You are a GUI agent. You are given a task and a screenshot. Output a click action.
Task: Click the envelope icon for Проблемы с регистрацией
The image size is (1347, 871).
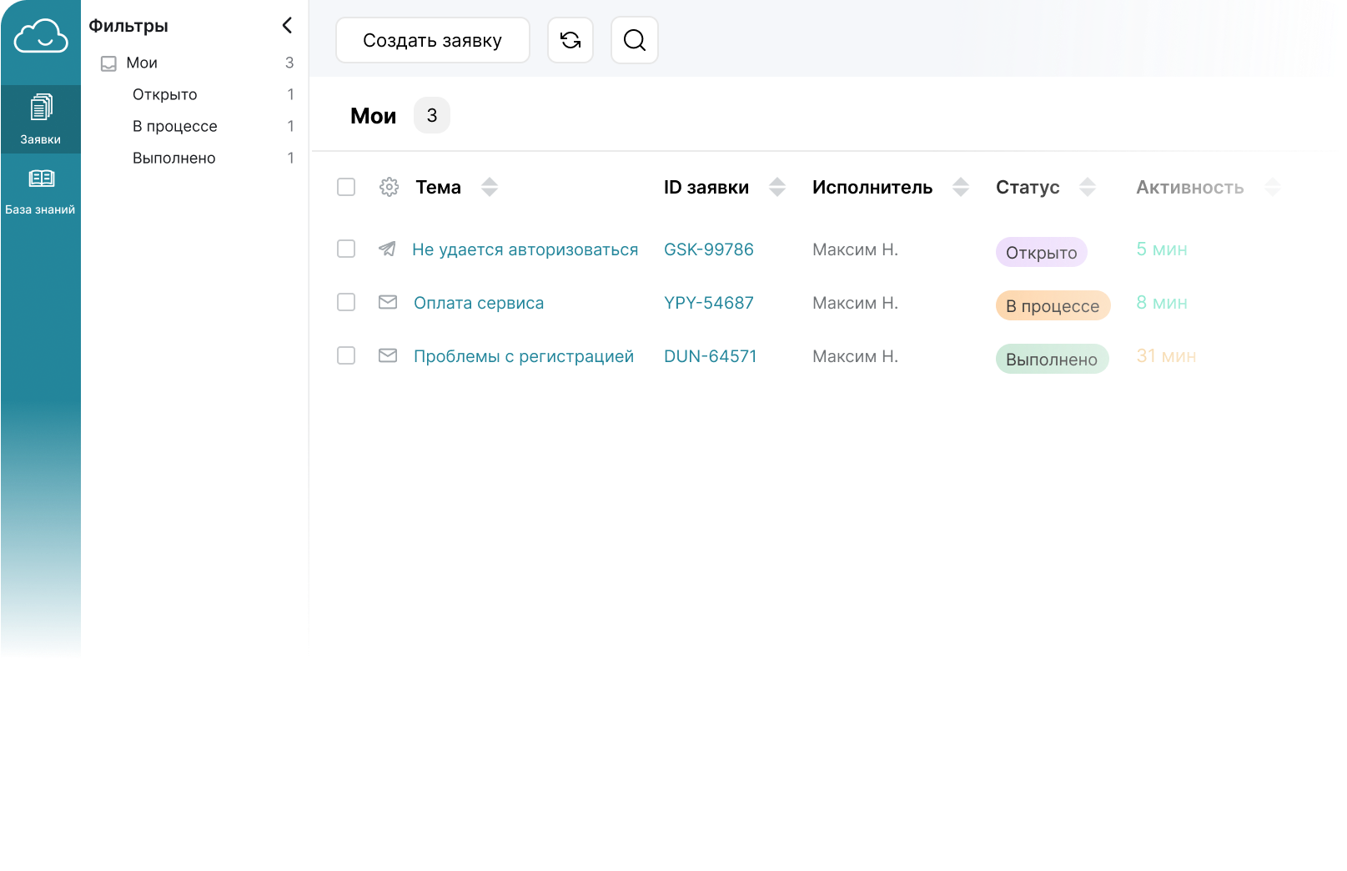click(x=388, y=355)
